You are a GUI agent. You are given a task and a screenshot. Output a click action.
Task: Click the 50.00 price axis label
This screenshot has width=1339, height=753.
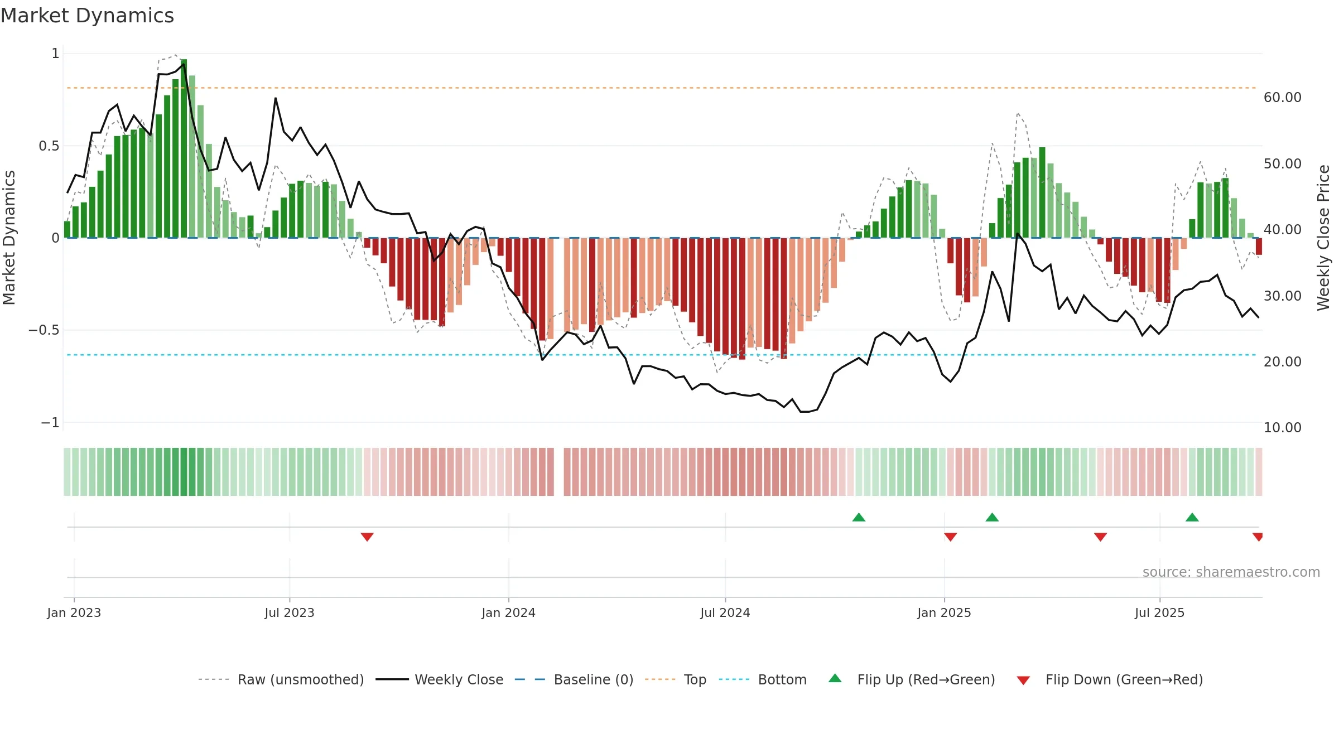click(1283, 163)
